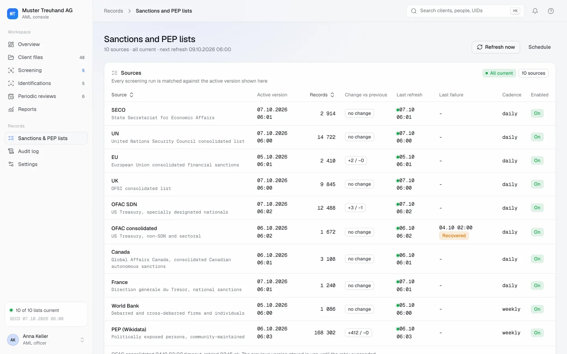Toggle the PEP (Wikidata) enabled switch
Viewport: 567px width, 354px height.
(537, 333)
